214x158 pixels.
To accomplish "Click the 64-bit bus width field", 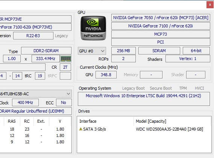I will (196, 51).
